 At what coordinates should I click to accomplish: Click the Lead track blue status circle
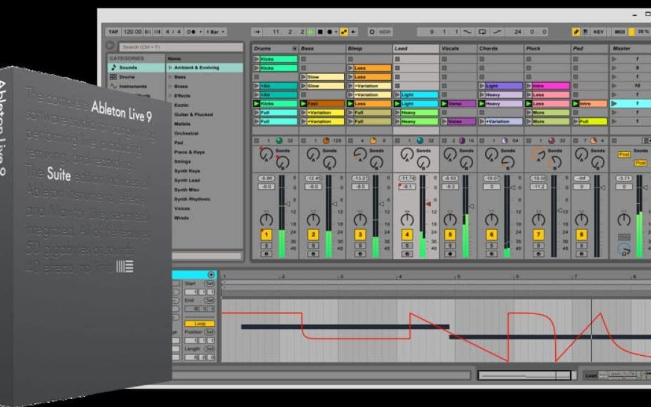(x=420, y=140)
